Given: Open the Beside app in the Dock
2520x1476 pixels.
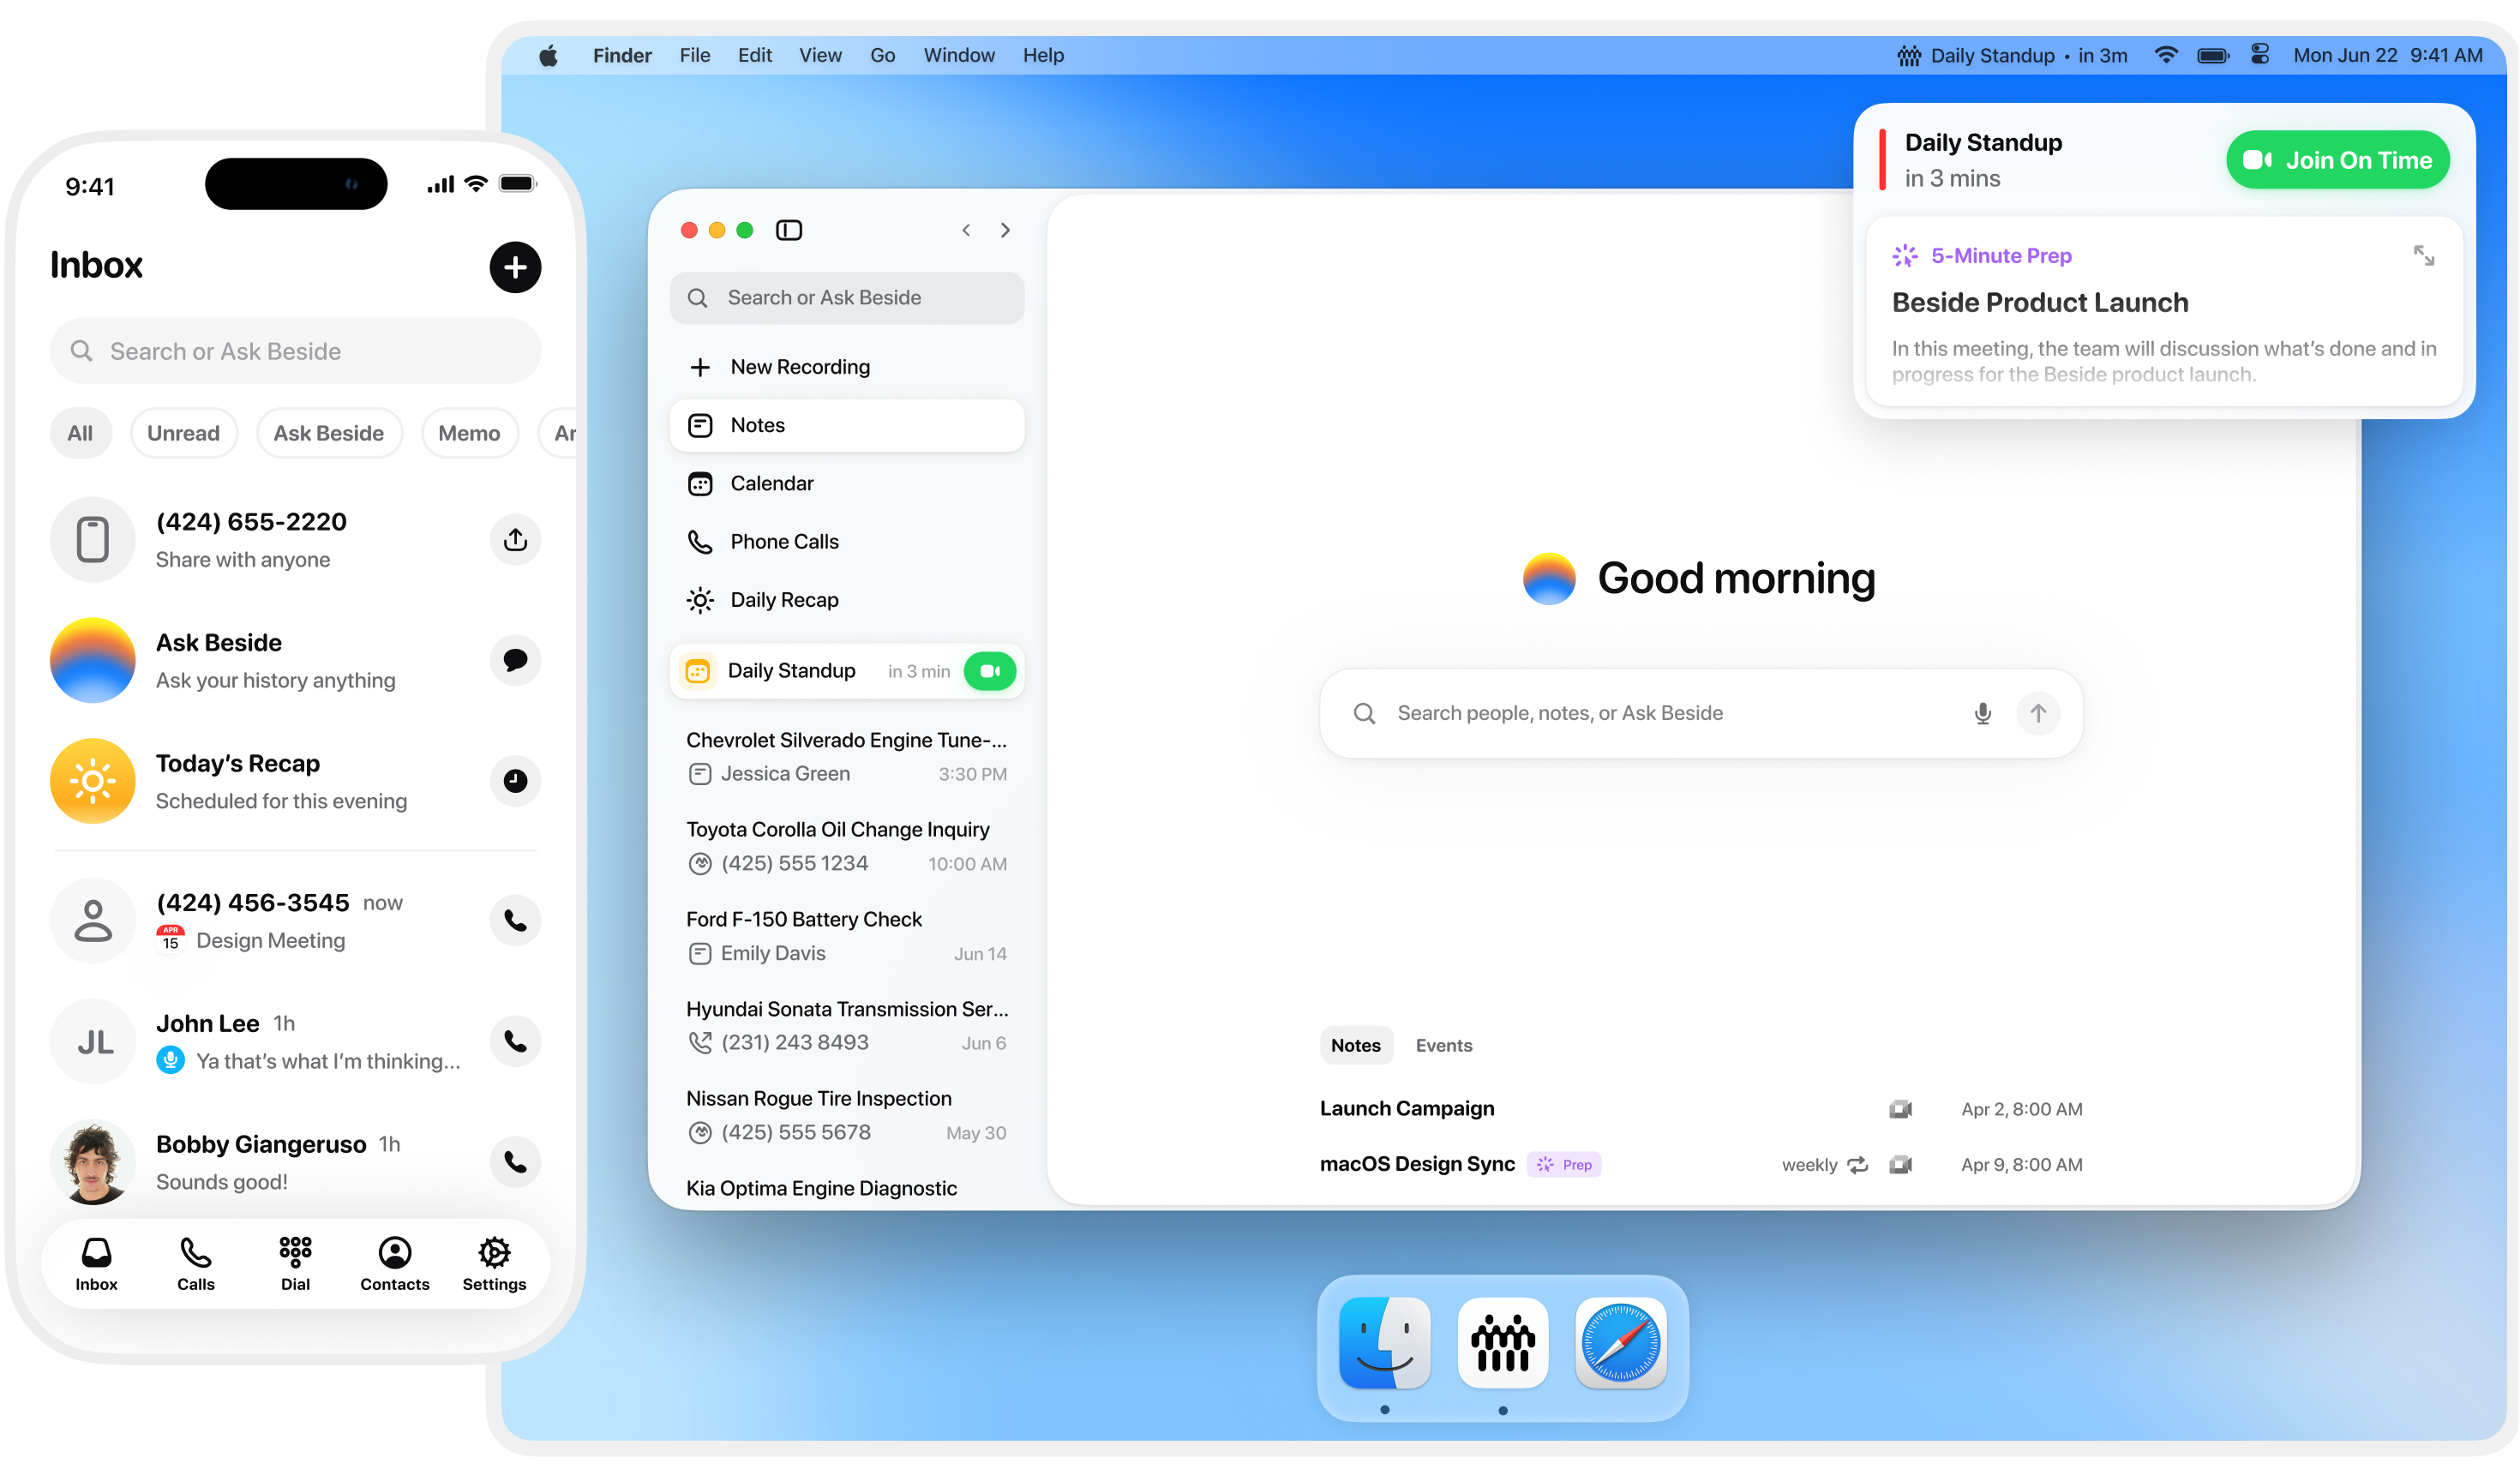Looking at the screenshot, I should coord(1502,1344).
